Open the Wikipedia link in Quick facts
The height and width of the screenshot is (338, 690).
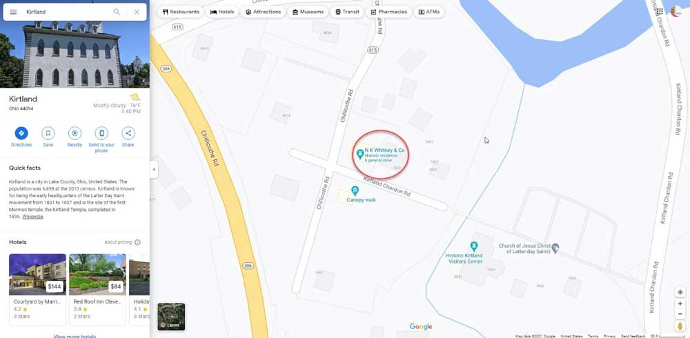tap(32, 217)
